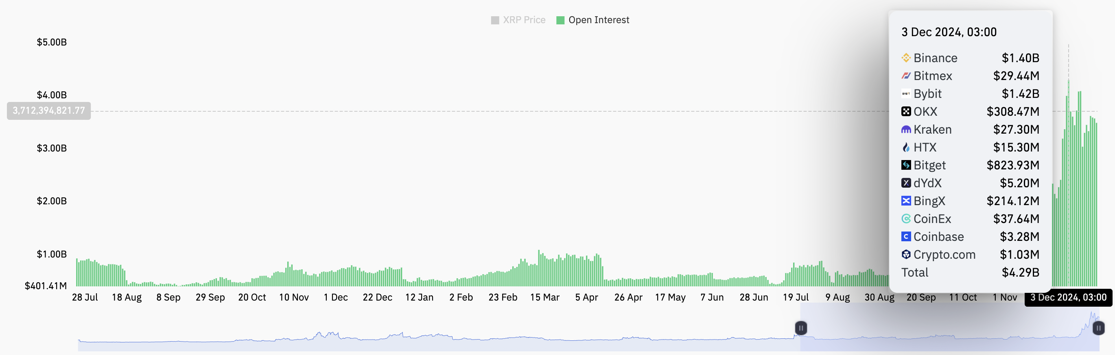Click the 15 Mar date label
The width and height of the screenshot is (1115, 355).
pos(544,297)
